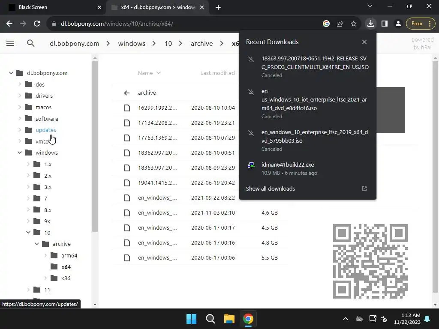Open a new browser tab

pyautogui.click(x=218, y=7)
